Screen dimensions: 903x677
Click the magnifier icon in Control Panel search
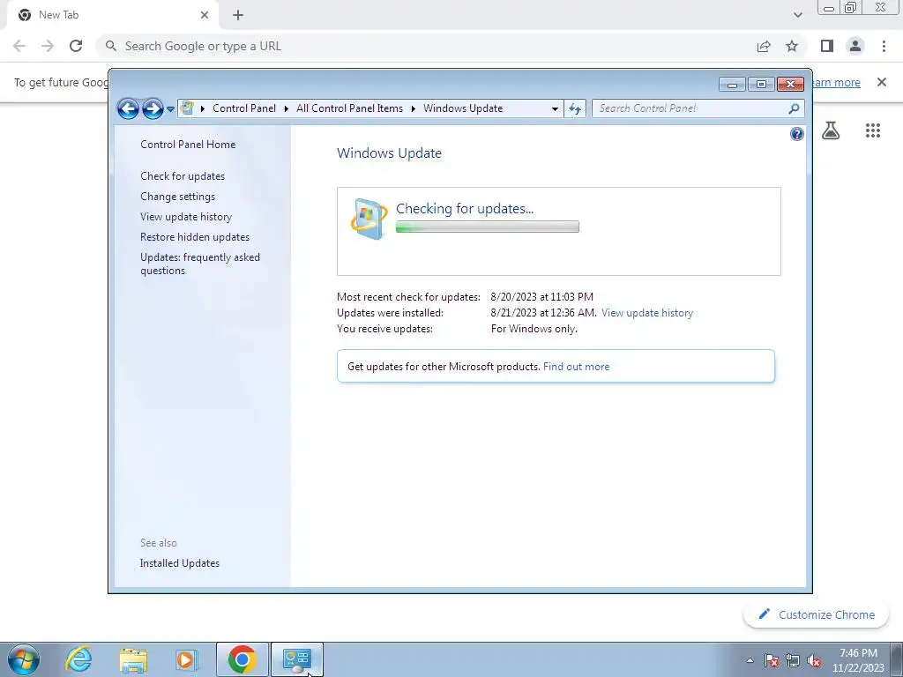794,108
